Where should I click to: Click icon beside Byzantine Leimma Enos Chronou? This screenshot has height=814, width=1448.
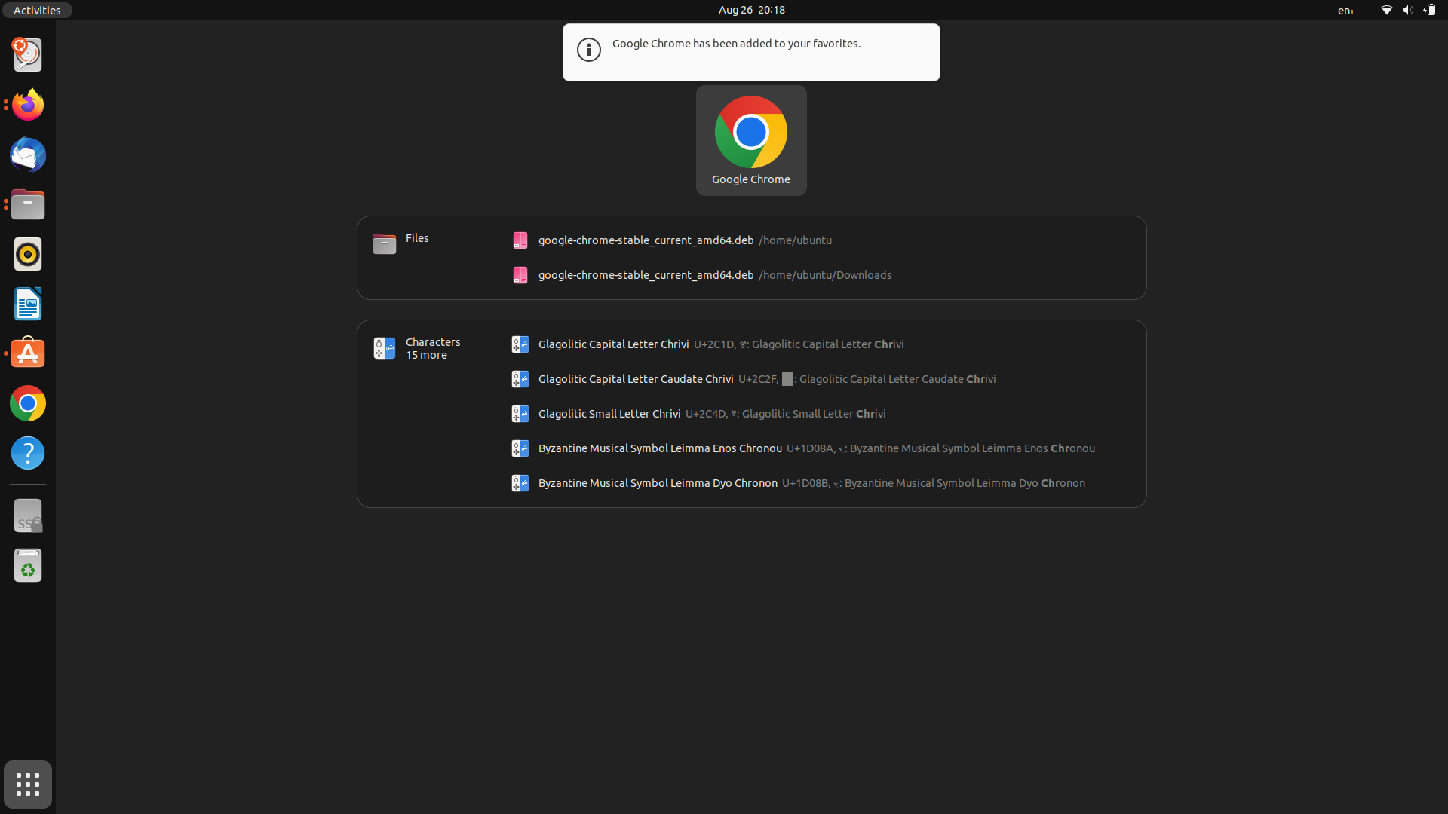coord(520,448)
